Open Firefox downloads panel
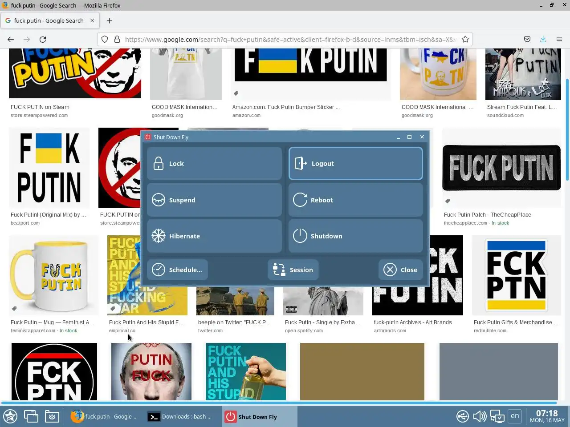Image resolution: width=570 pixels, height=427 pixels. pos(543,39)
